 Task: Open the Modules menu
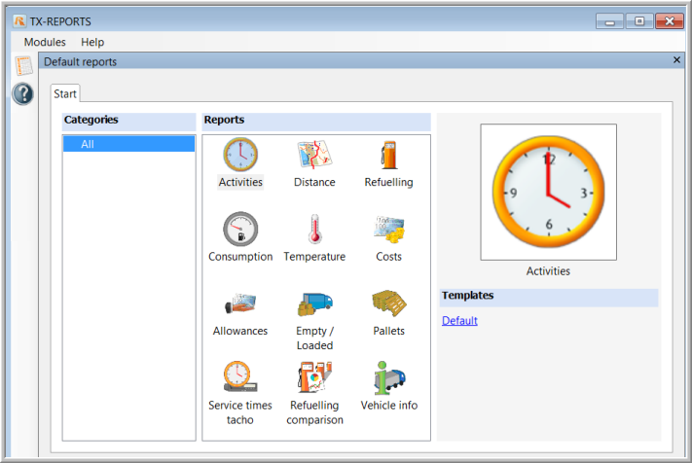click(45, 42)
